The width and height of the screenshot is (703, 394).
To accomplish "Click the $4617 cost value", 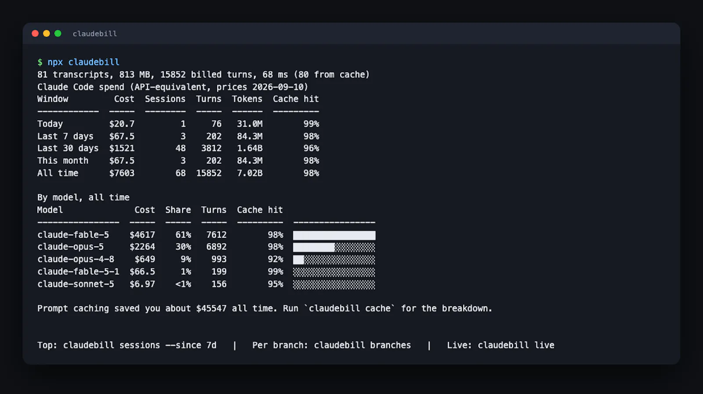I will click(x=142, y=235).
